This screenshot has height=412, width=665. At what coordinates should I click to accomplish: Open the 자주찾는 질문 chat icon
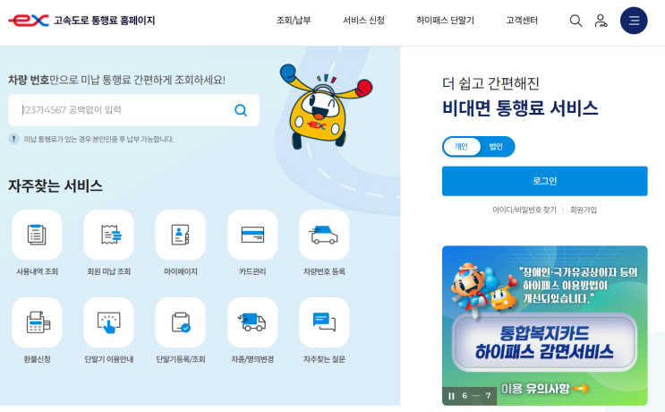pyautogui.click(x=324, y=322)
